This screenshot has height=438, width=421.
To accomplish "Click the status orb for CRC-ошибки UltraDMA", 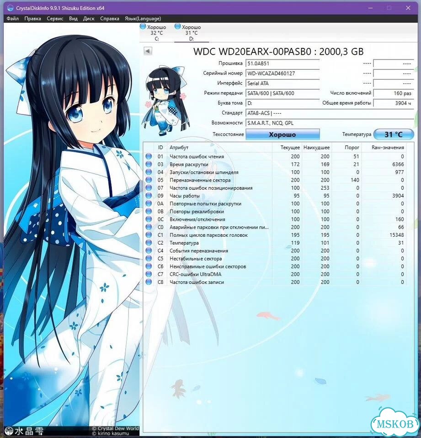I will (x=149, y=274).
